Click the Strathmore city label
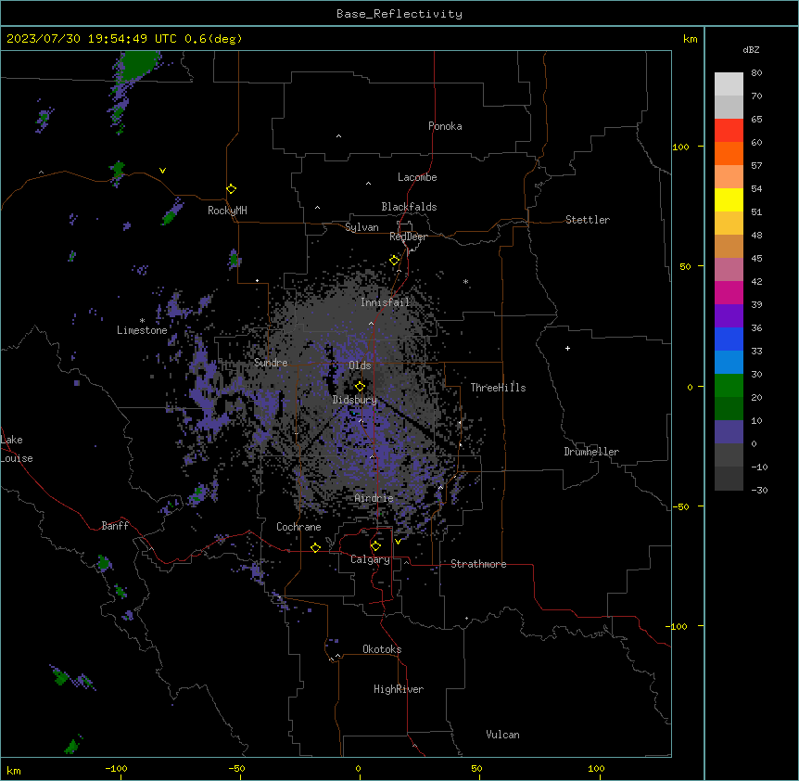Screen dimensions: 799x781 [478, 564]
